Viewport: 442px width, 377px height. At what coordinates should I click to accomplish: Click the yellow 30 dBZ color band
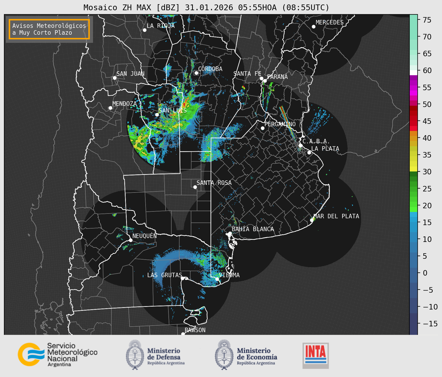(413, 169)
